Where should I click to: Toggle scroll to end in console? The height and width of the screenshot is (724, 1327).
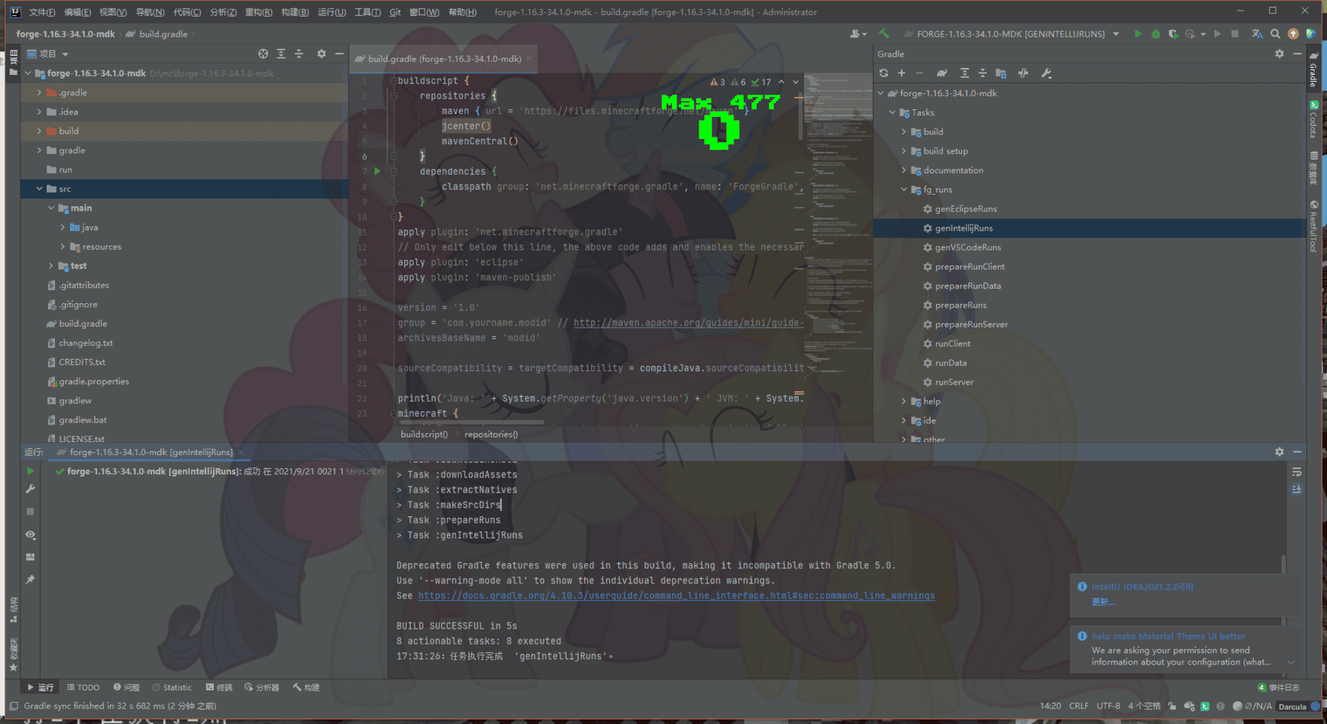click(1296, 490)
